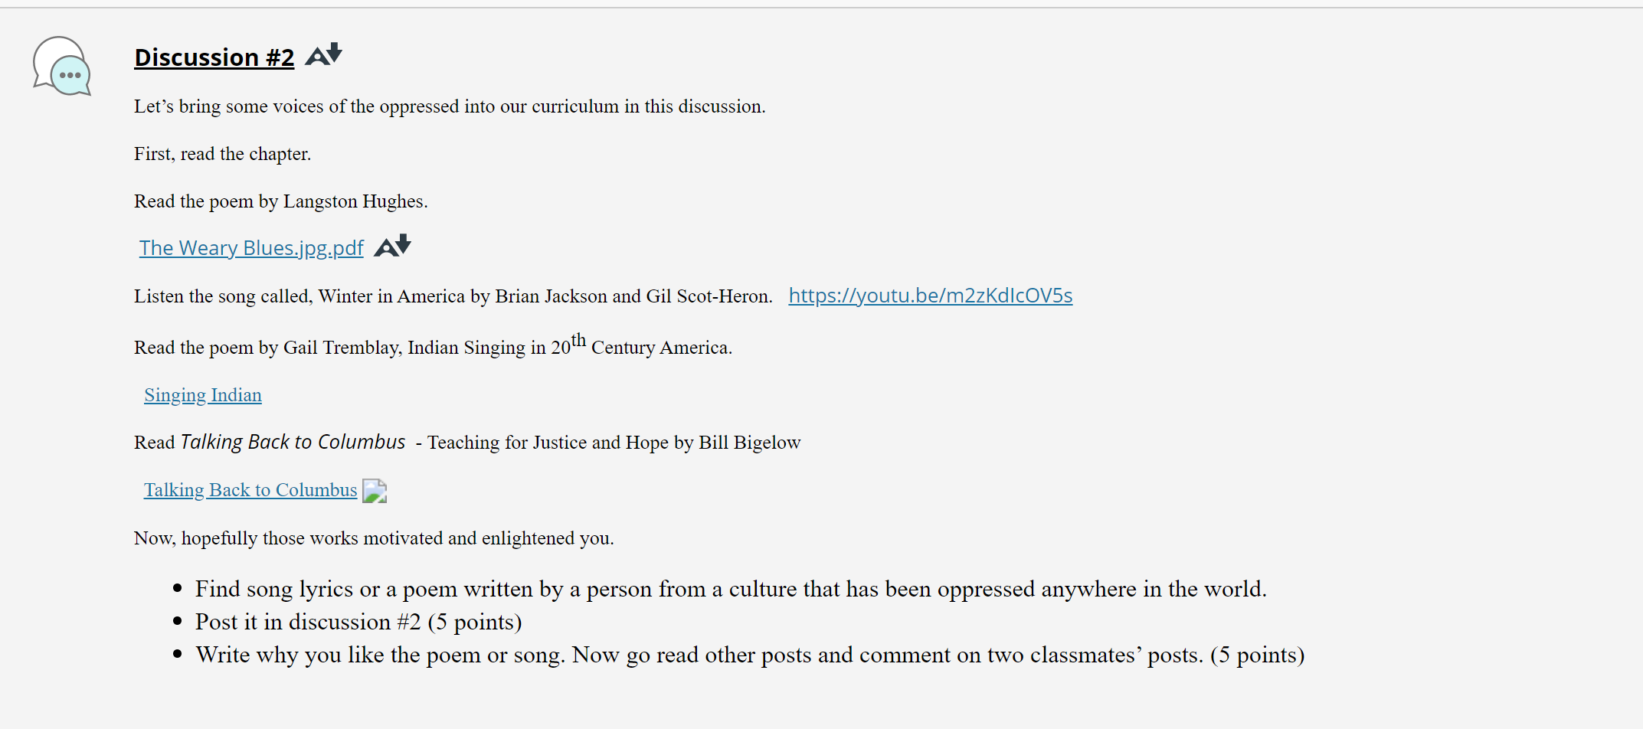The image size is (1643, 729).
Task: Open alternative formats icon beside Discussion #2
Action: [x=324, y=55]
